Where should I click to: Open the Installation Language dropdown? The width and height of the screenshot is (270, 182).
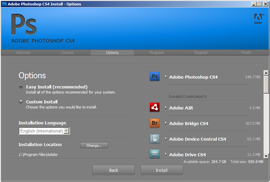[x=66, y=131]
